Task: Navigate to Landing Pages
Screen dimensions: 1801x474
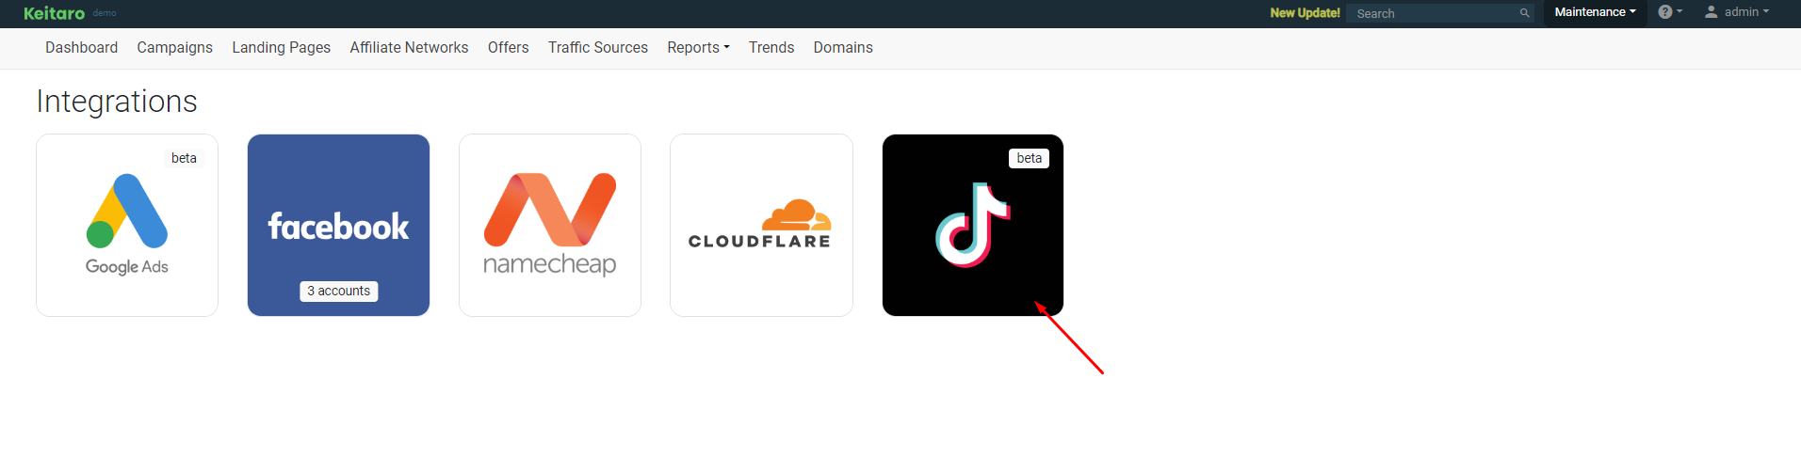Action: (282, 47)
